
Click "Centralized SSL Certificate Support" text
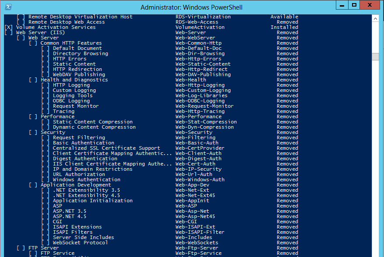tap(106, 148)
